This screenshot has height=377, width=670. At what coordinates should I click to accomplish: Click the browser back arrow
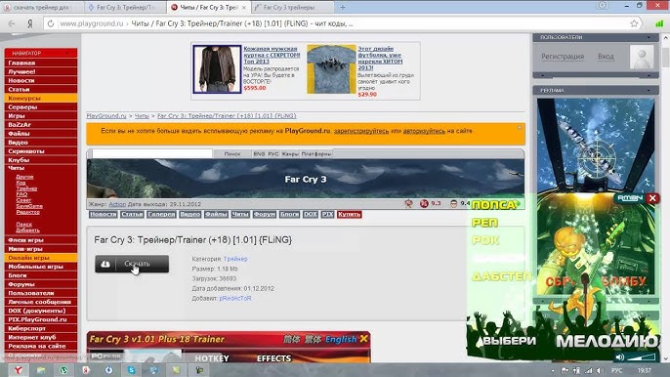point(12,24)
